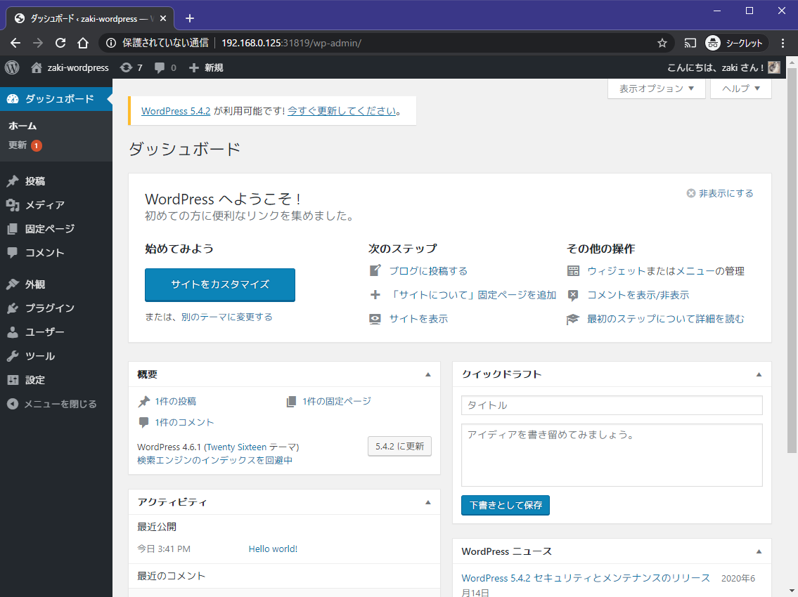Click the 固定ページ pages icon in sidebar
Screen dimensions: 798x597
pyautogui.click(x=13, y=229)
